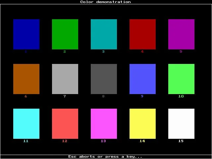The width and height of the screenshot is (212, 159).
Task: Select the purple magenta swatch labeled 5
Action: point(181,34)
